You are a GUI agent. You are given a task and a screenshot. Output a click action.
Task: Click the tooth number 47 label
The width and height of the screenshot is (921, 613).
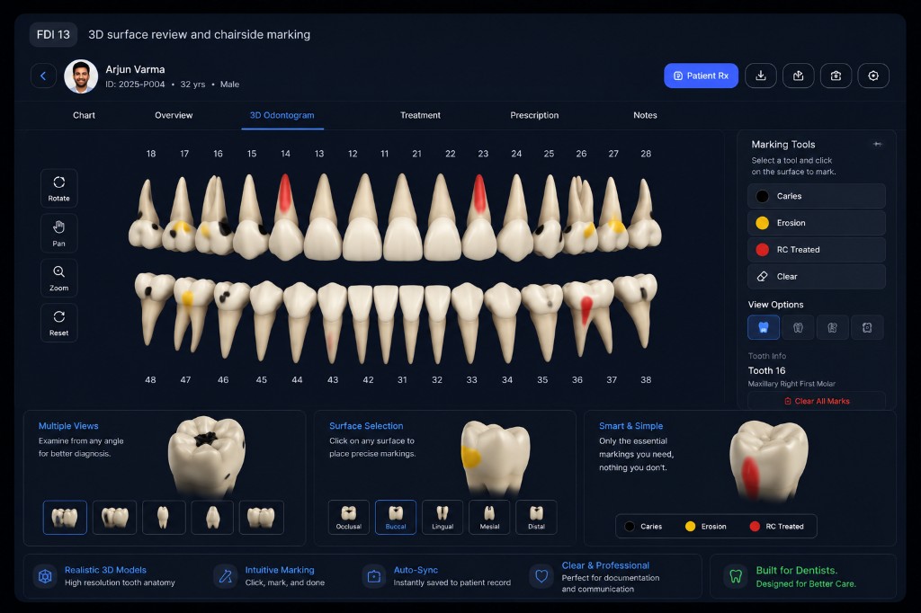[185, 380]
